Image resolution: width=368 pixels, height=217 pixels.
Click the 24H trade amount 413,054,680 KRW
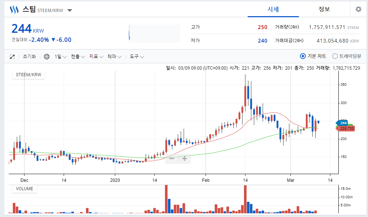click(x=338, y=41)
